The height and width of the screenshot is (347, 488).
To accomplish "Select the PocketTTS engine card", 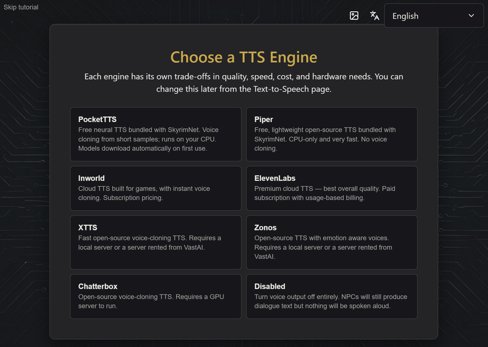I will (x=155, y=134).
